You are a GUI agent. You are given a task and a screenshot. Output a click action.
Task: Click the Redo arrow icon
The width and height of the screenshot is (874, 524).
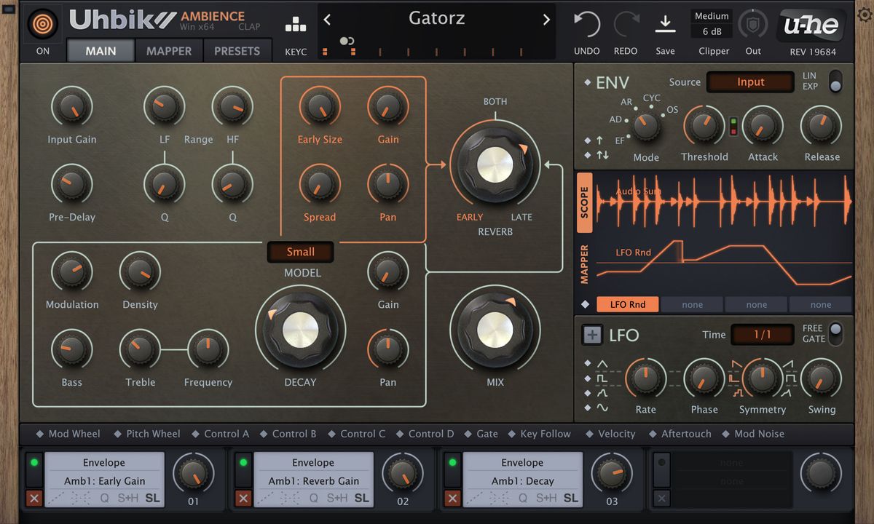coord(626,25)
